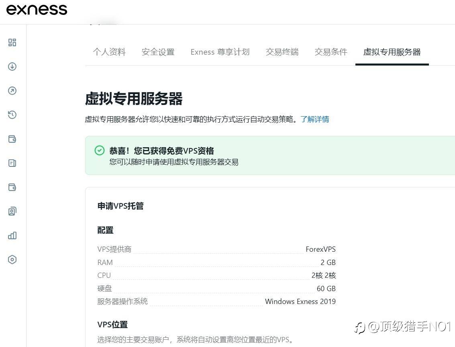
Task: Switch to the 交易条件 tab
Action: [x=331, y=52]
